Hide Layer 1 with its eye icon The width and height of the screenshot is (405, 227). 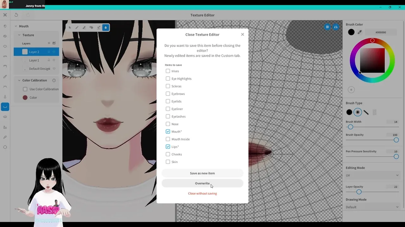54,60
